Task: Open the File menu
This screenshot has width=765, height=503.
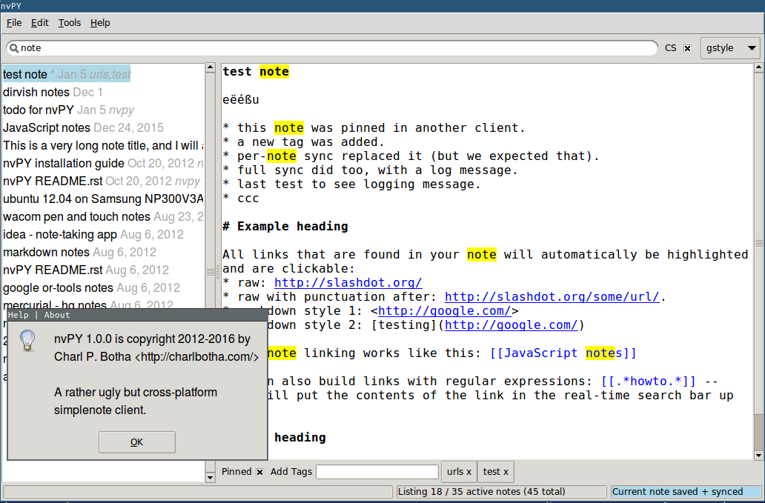Action: point(13,23)
